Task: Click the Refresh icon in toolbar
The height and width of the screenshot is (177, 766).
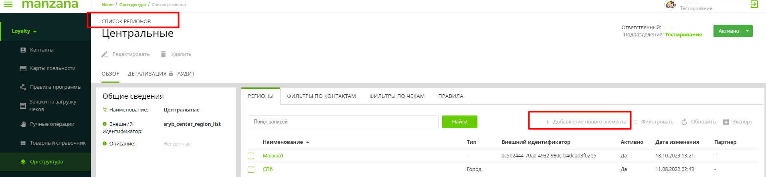Action: pos(684,122)
